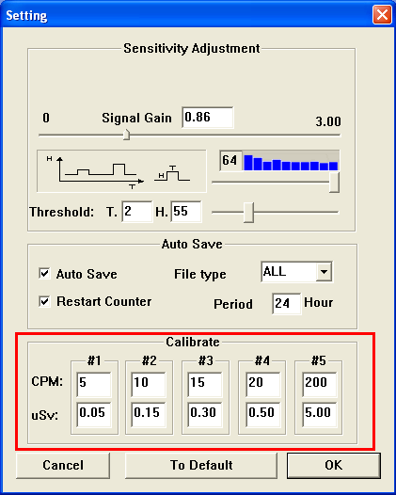Click the Cancel button
The height and width of the screenshot is (495, 396).
pyautogui.click(x=63, y=465)
